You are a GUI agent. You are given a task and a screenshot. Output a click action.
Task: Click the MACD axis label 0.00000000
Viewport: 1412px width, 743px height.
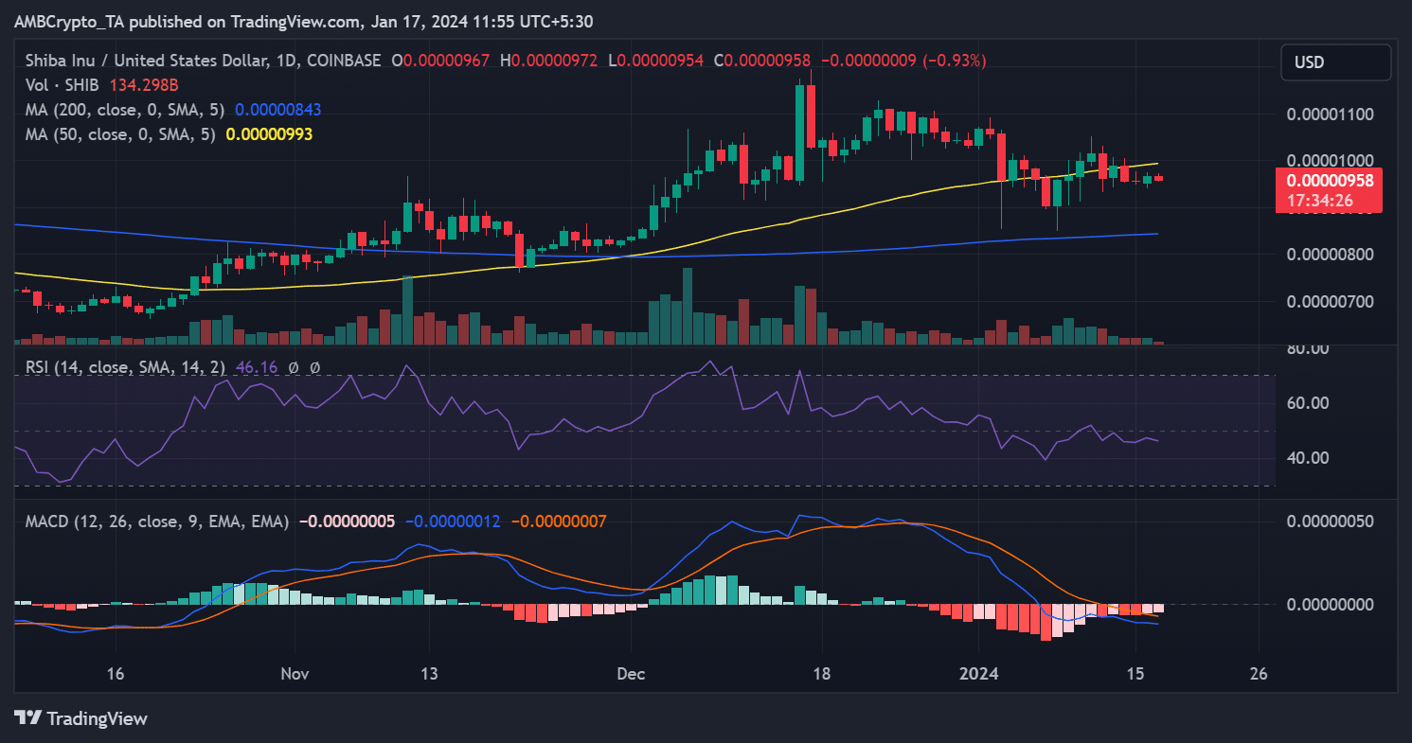pos(1329,604)
